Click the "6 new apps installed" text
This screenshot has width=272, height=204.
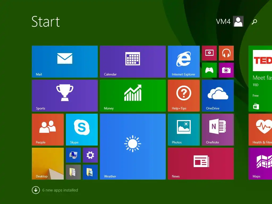[x=60, y=190]
